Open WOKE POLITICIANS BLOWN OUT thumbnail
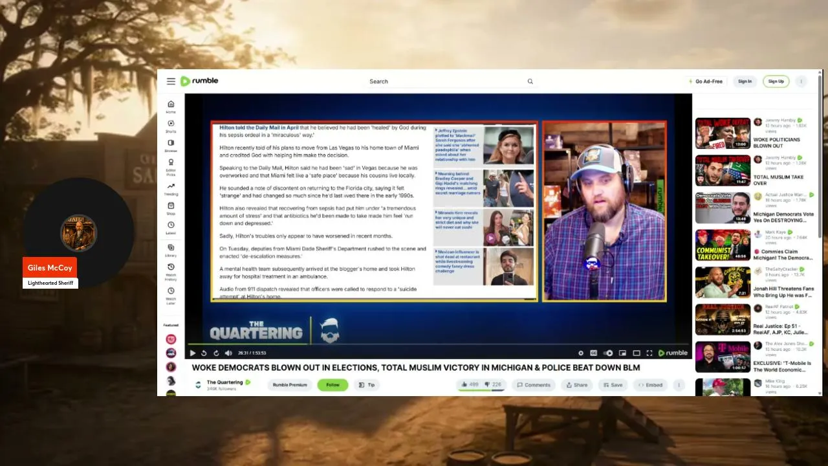The height and width of the screenshot is (466, 828). tap(723, 133)
